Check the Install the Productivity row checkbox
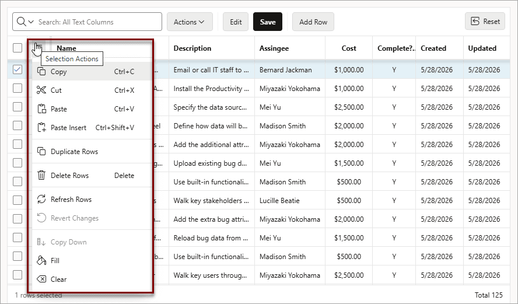 (17, 88)
